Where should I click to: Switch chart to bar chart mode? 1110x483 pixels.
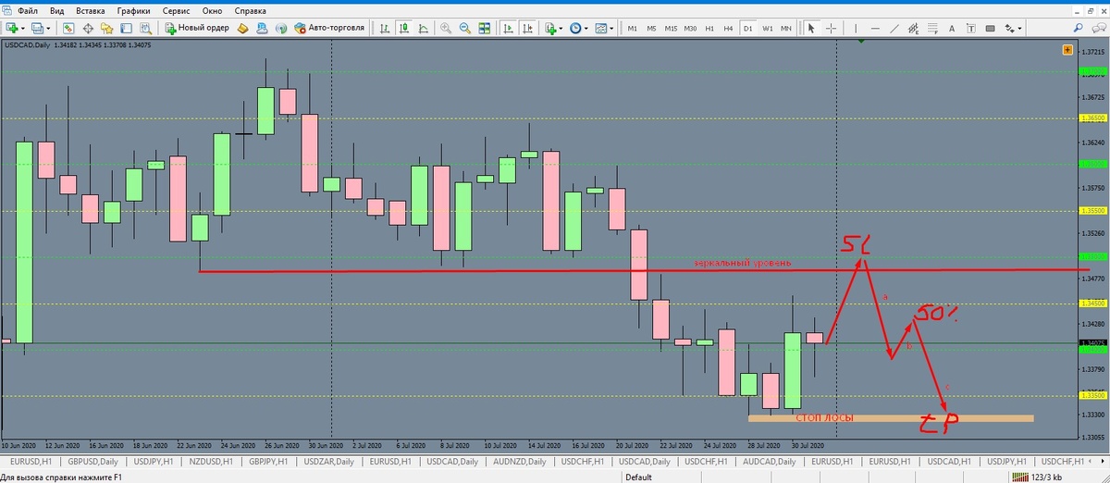point(384,28)
